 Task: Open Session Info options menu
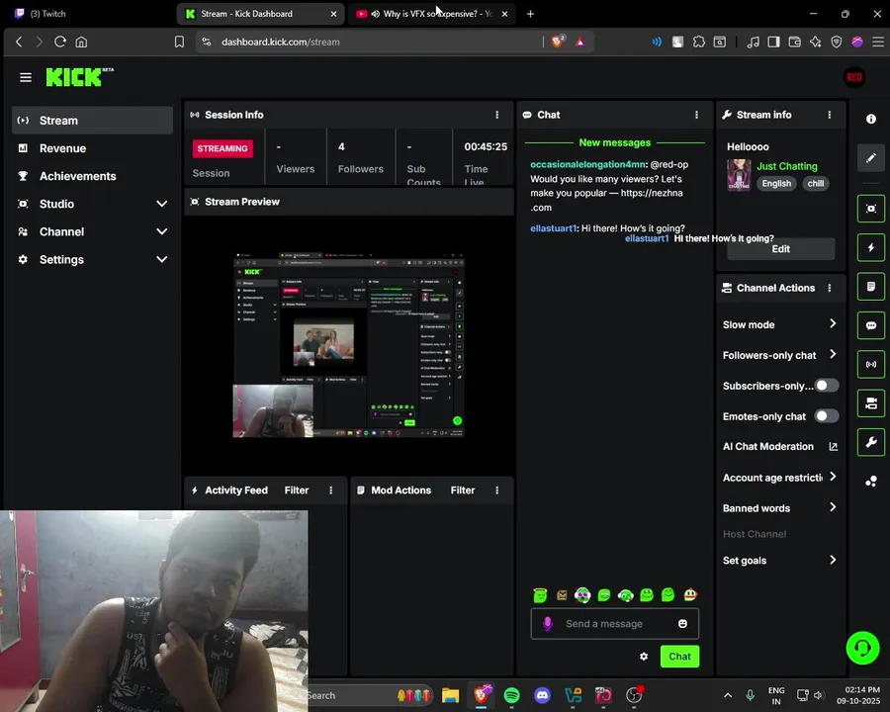coord(497,115)
